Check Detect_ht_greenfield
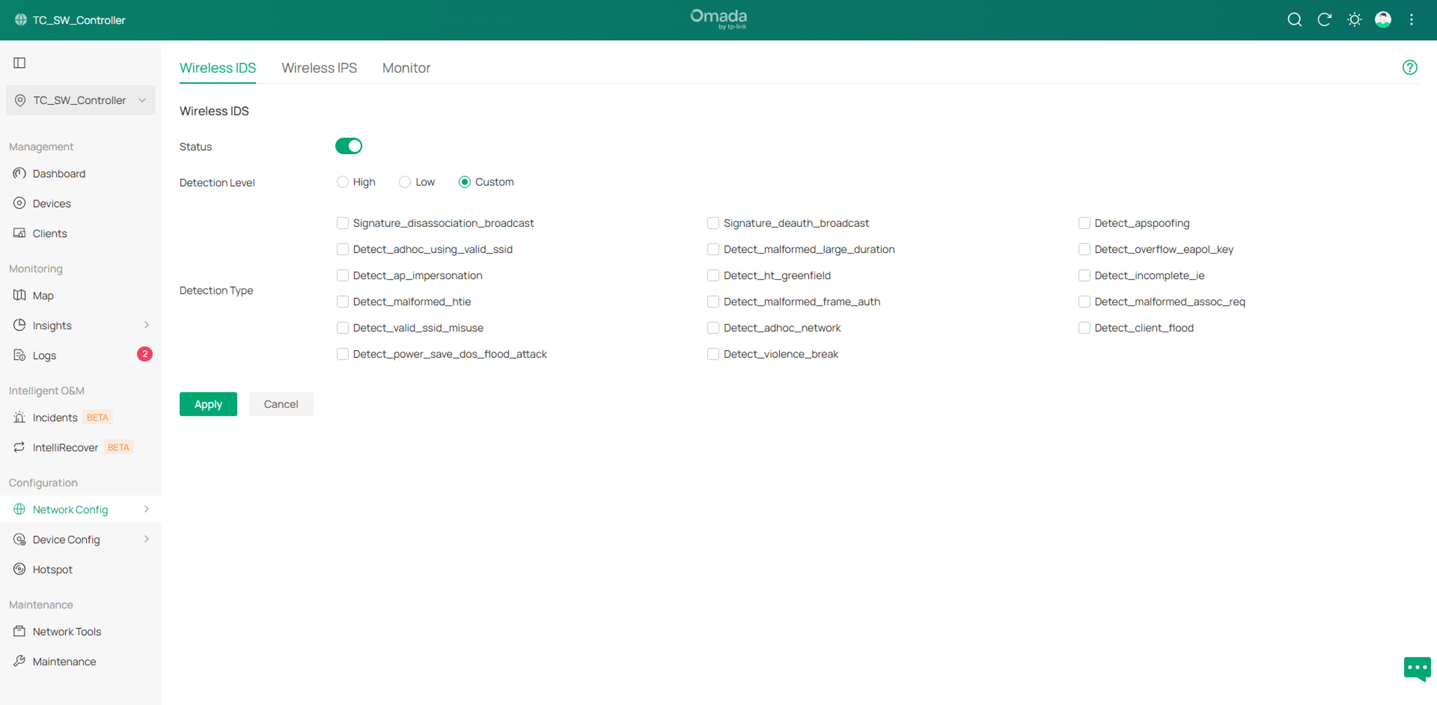 point(713,275)
